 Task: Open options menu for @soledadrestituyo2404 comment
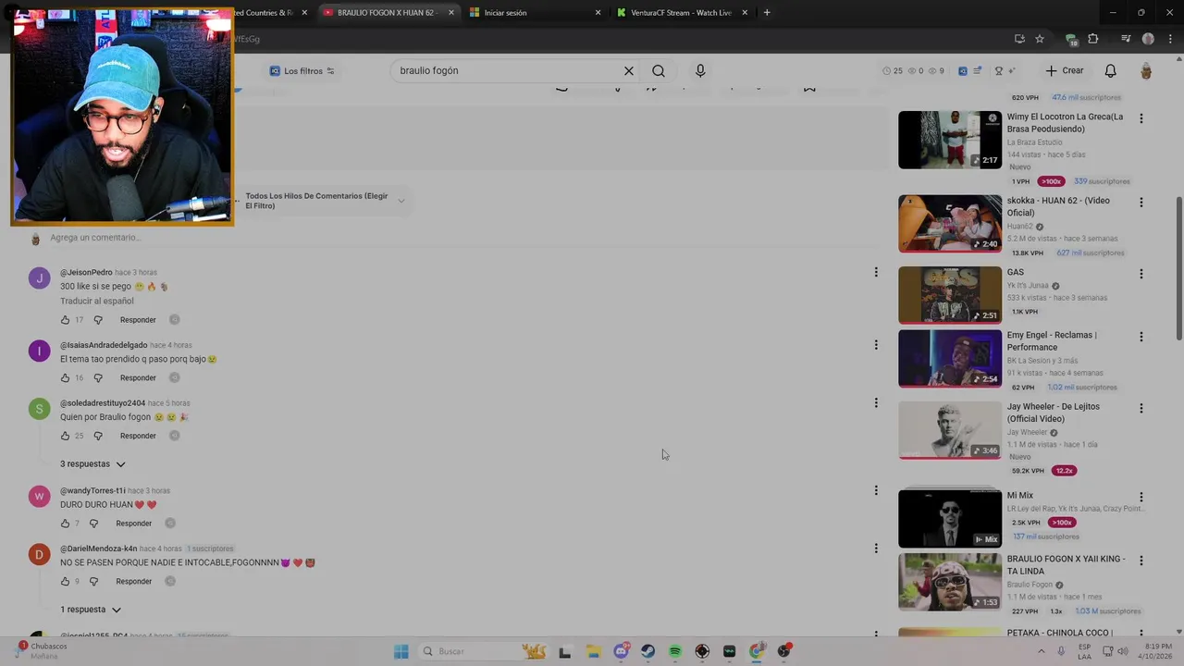click(876, 402)
